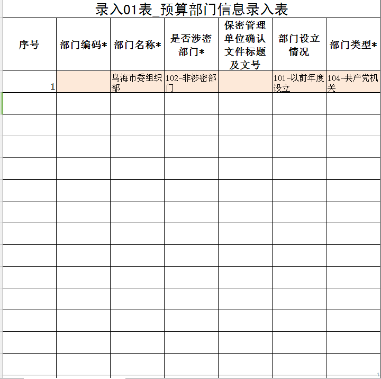Select the empty 序号 cell below number 1
The width and height of the screenshot is (381, 379).
click(29, 103)
